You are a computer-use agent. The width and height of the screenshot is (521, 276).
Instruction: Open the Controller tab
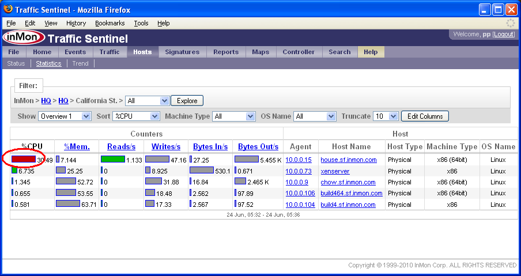[x=299, y=52]
